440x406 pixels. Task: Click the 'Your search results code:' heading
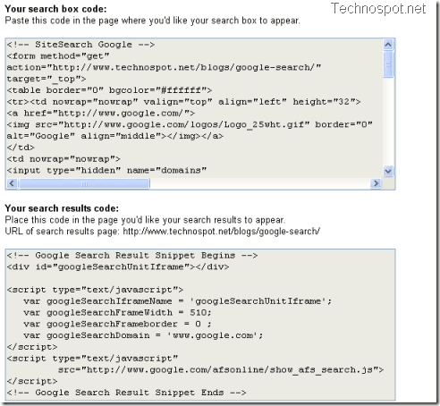point(62,208)
